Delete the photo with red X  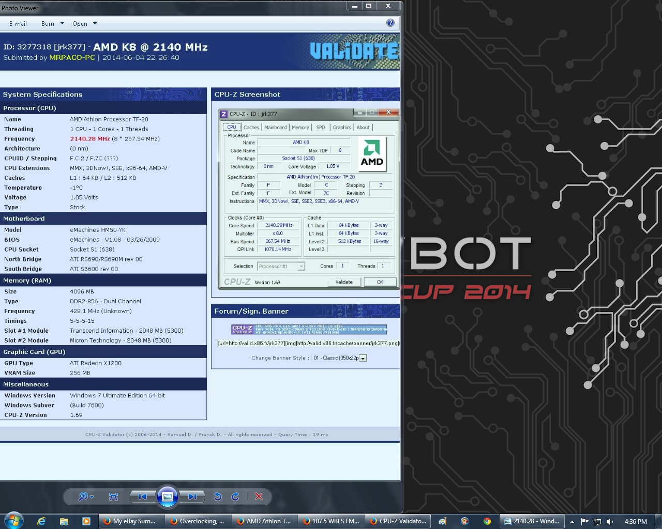(x=259, y=496)
